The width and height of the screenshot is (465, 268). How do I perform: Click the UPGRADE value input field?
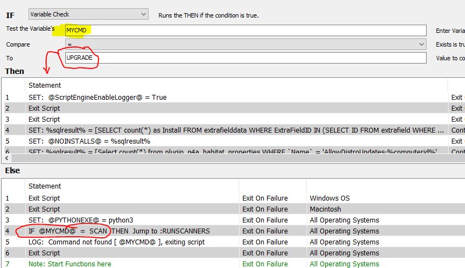coord(245,58)
